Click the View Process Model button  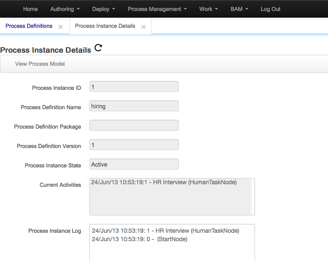point(40,64)
